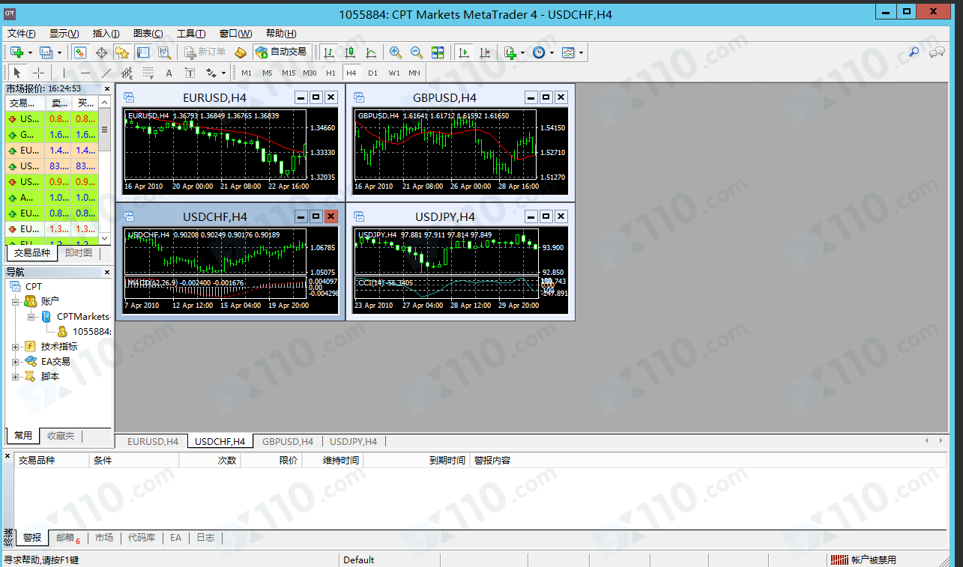Switch chart to line chart style
The height and width of the screenshot is (567, 963).
(x=371, y=52)
